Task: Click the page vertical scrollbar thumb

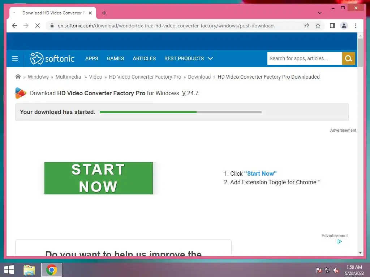Action: tap(360, 53)
